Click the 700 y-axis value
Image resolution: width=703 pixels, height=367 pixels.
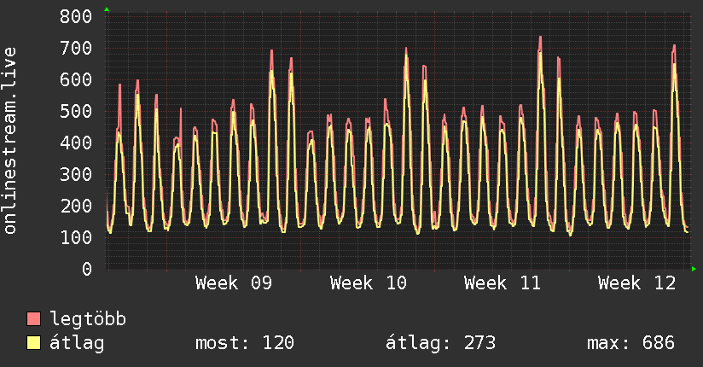[76, 48]
